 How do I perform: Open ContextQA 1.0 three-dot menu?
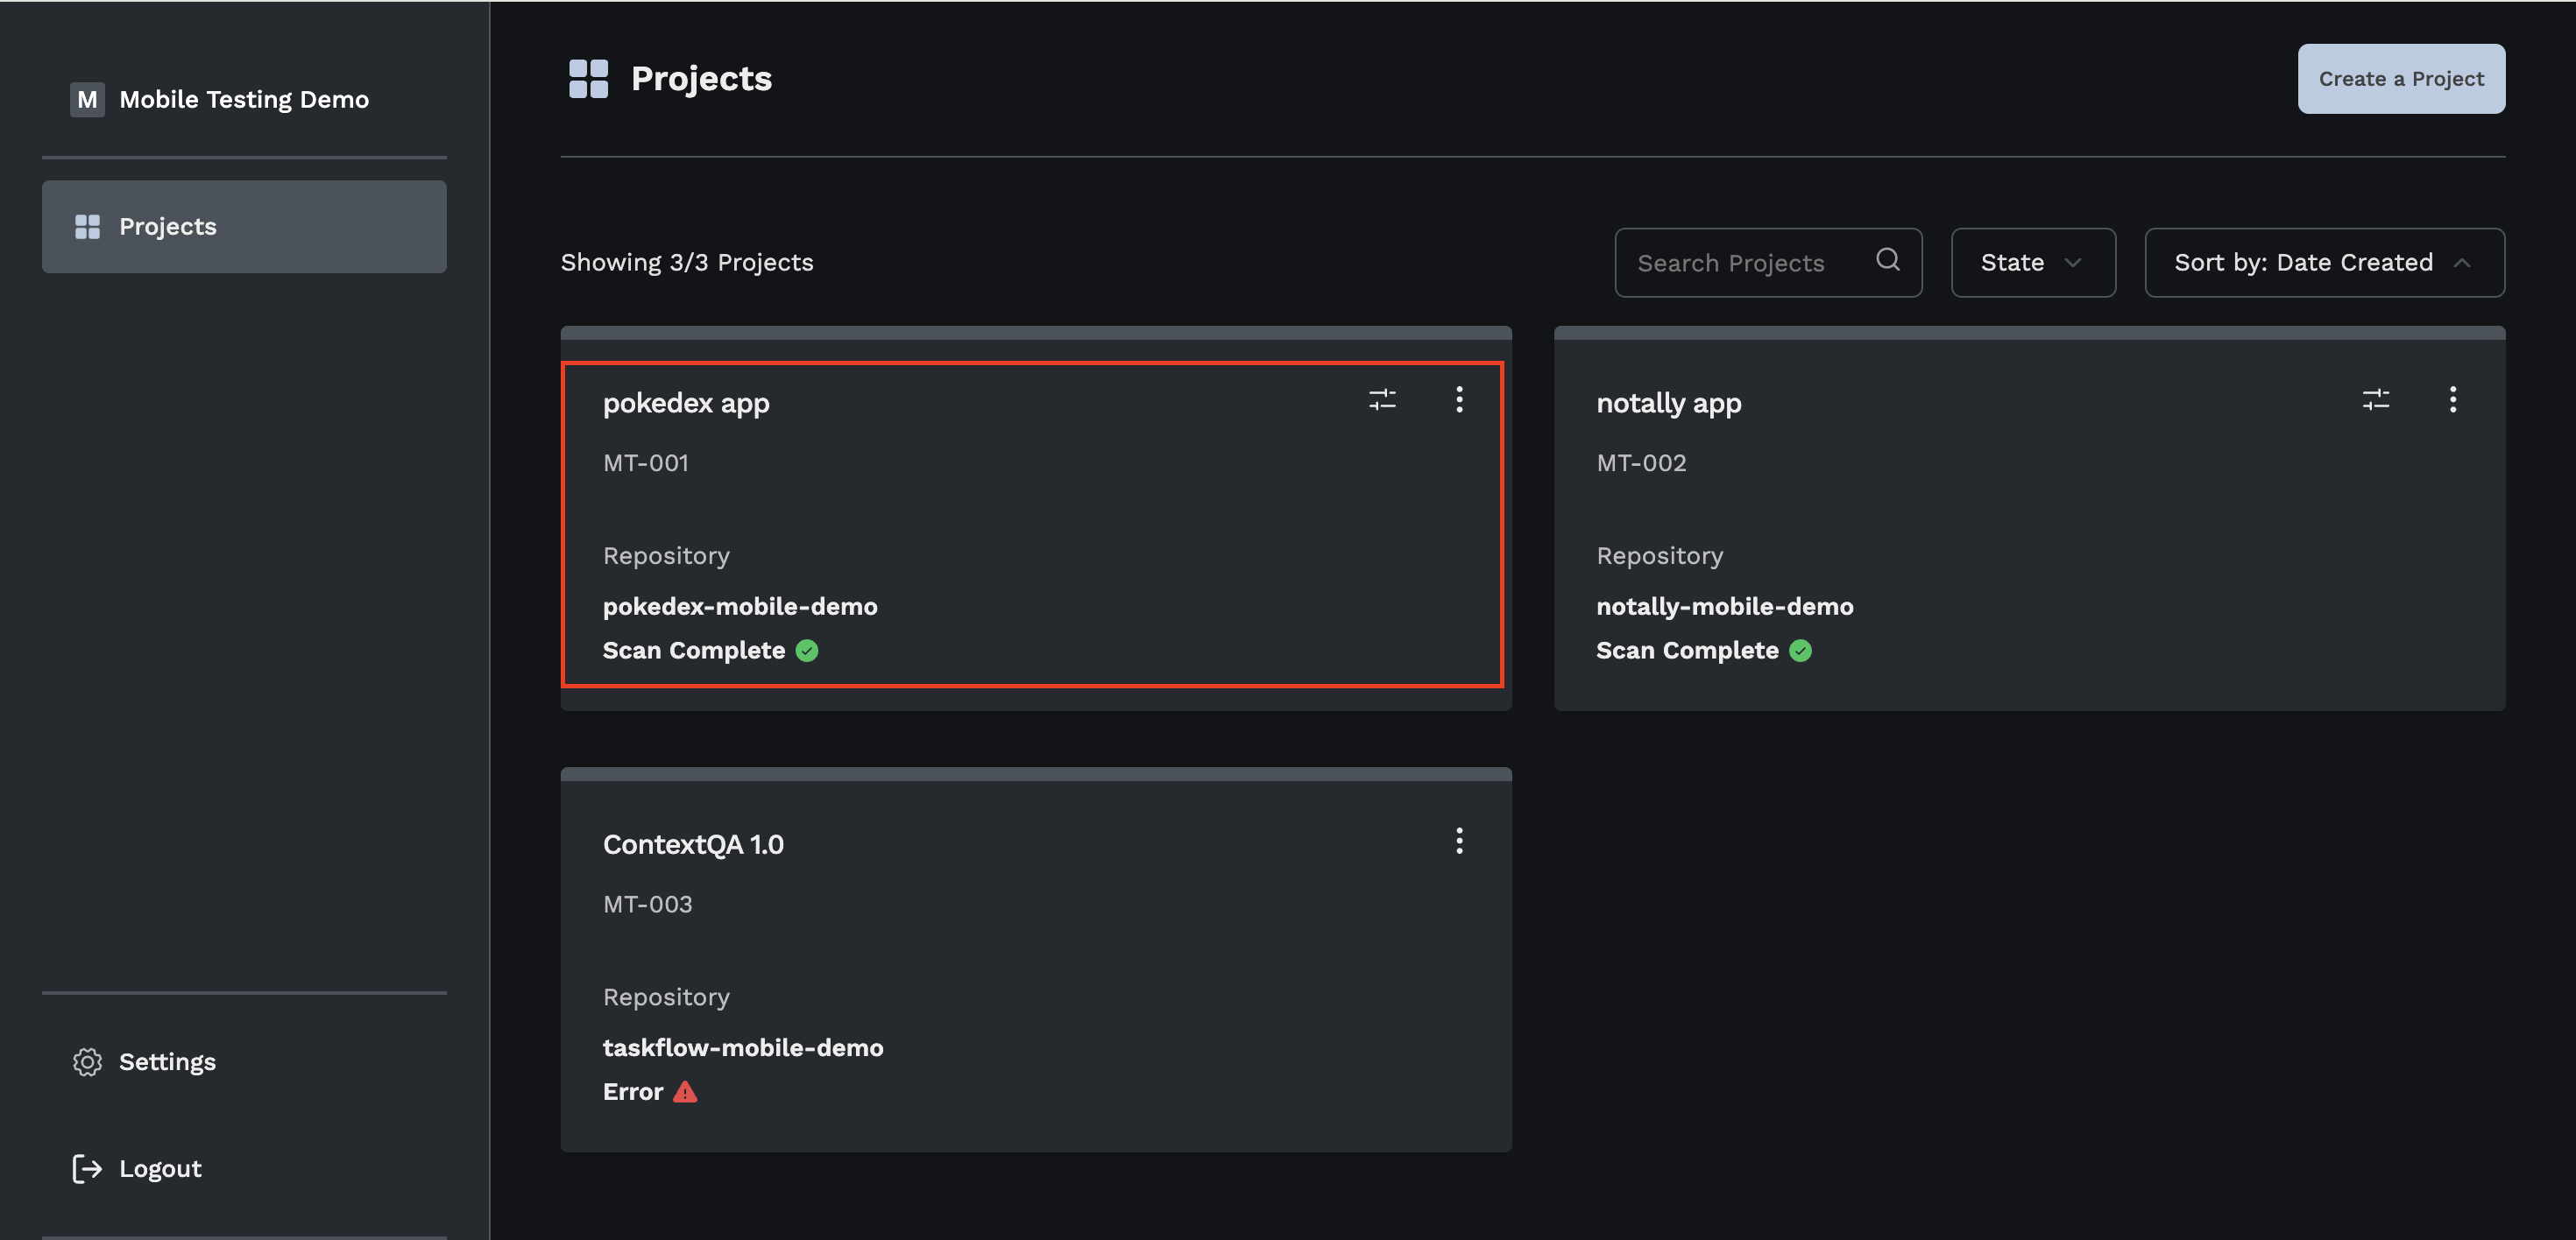coord(1459,842)
